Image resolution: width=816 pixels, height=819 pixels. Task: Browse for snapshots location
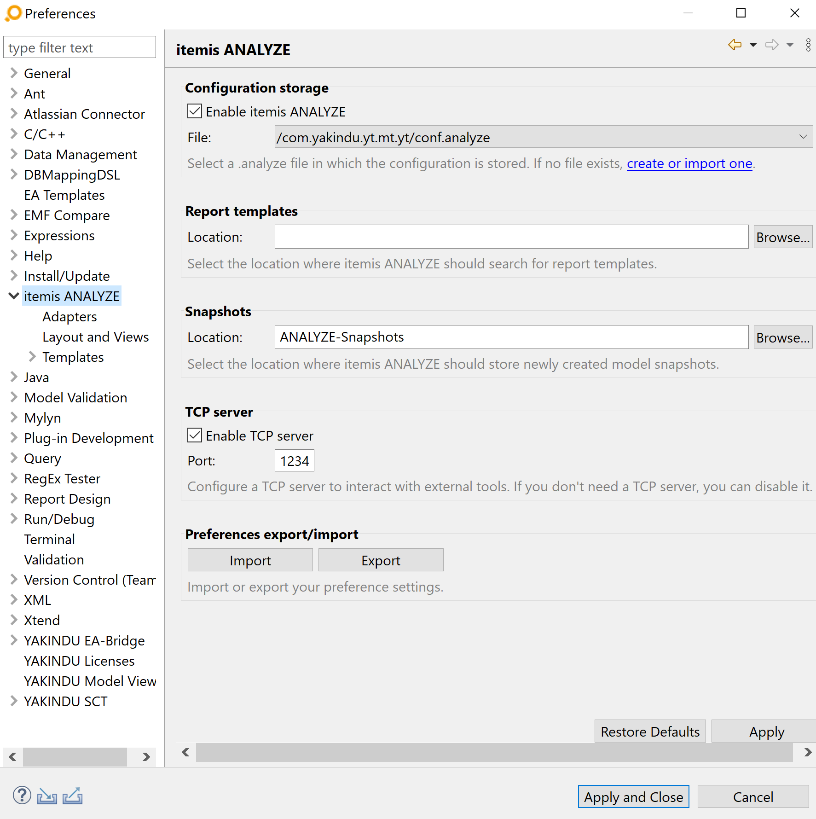pyautogui.click(x=783, y=337)
